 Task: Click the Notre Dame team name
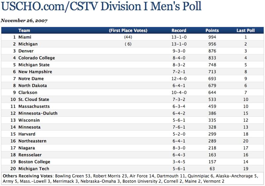31,79
